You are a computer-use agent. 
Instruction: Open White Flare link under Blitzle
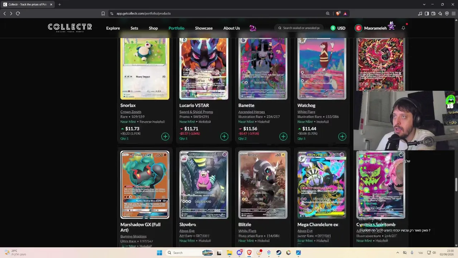pos(247,231)
